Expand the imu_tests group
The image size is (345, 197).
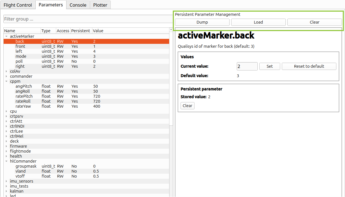[x=6, y=186]
